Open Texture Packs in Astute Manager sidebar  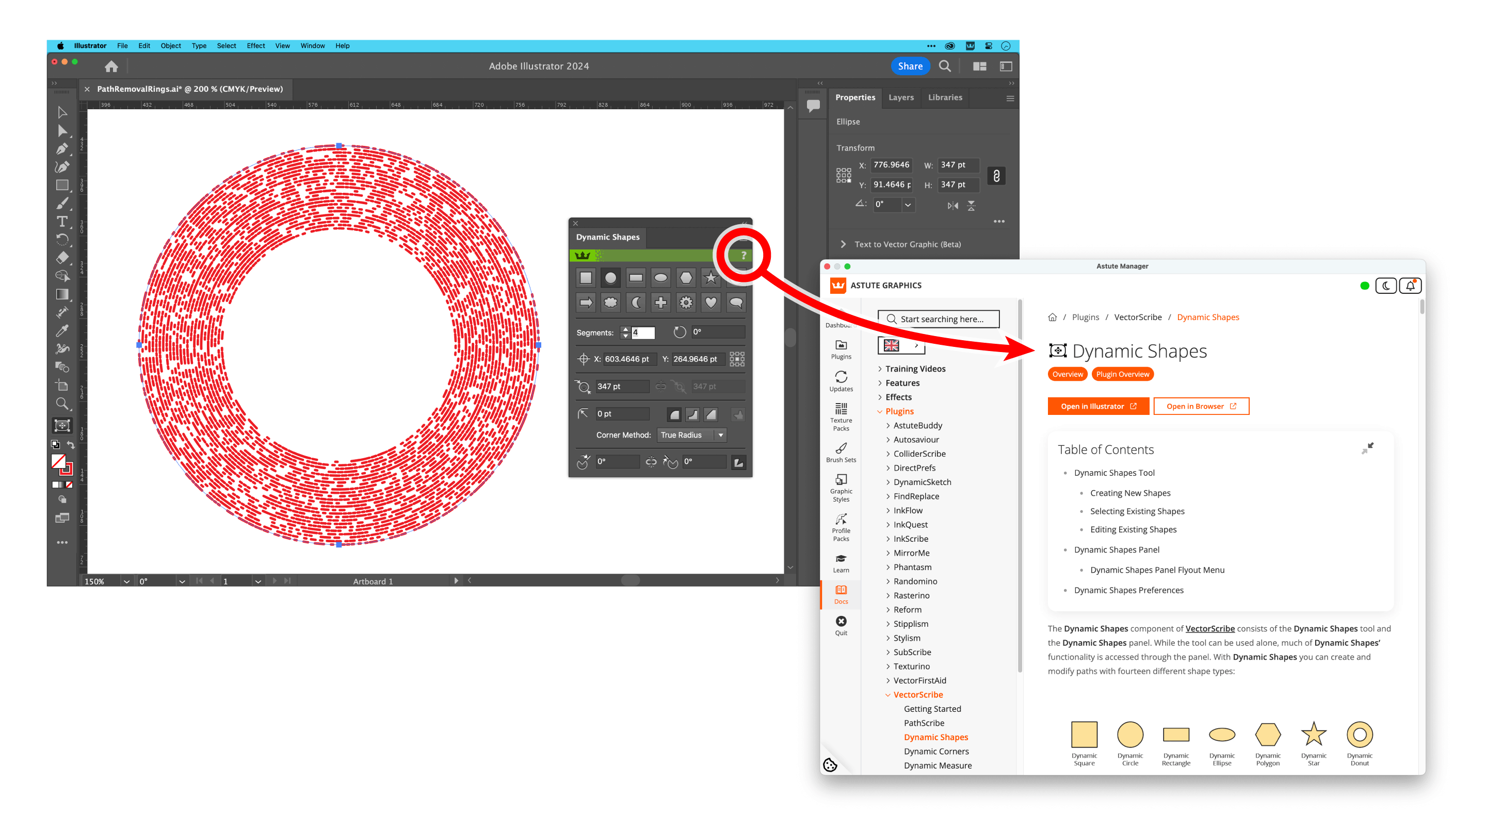pos(841,416)
